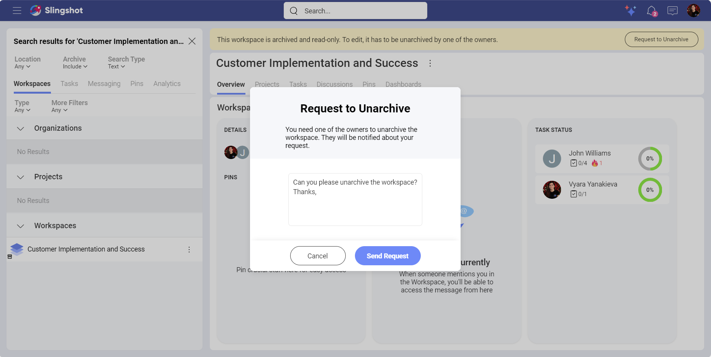Viewport: 711px width, 357px height.
Task: Open the workspace Pins tab
Action: click(x=369, y=84)
